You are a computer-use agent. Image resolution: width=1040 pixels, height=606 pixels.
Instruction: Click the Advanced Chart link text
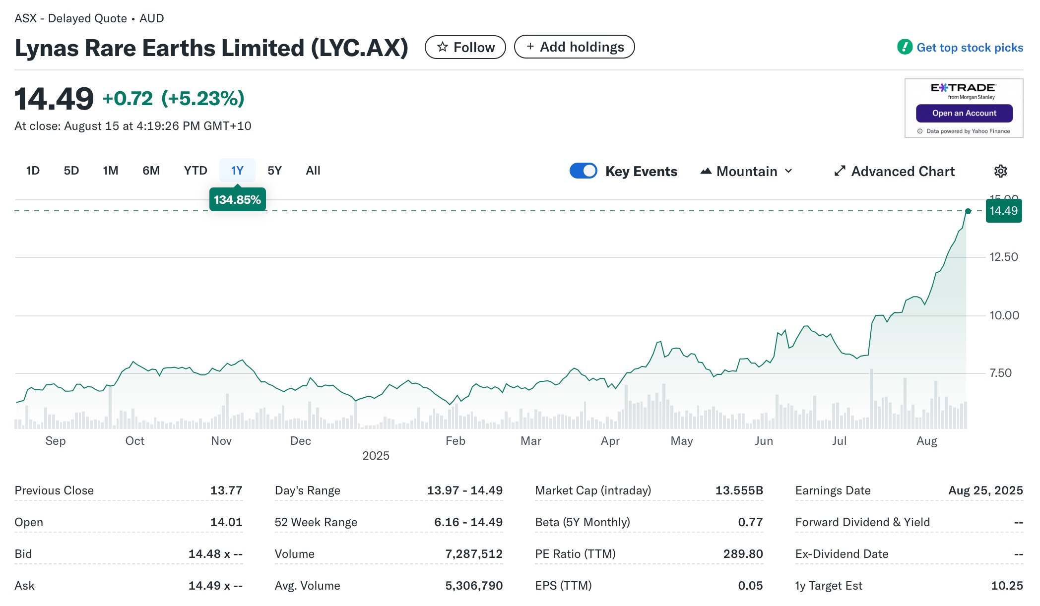tap(903, 171)
